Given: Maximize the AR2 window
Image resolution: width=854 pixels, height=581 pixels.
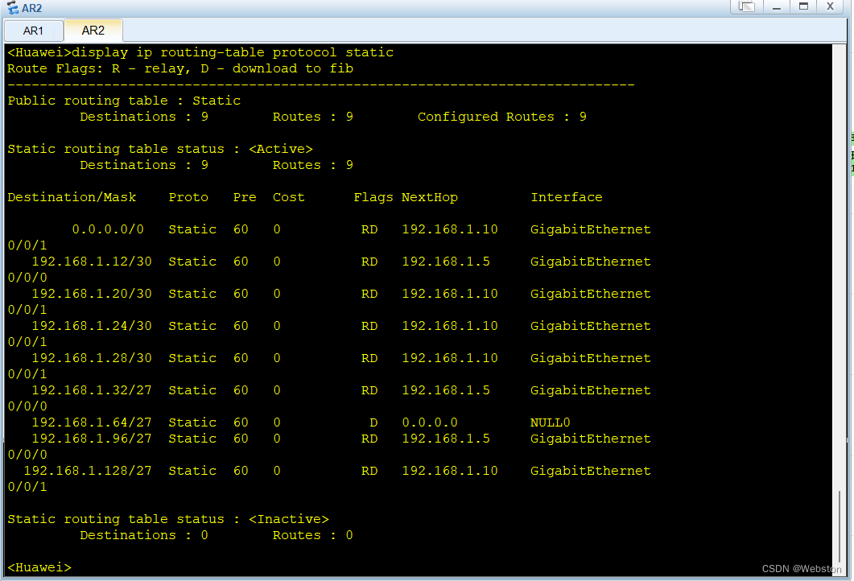Looking at the screenshot, I should 803,6.
